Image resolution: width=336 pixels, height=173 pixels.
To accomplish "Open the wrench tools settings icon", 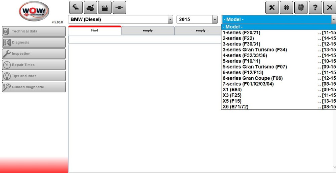I will click(x=272, y=8).
